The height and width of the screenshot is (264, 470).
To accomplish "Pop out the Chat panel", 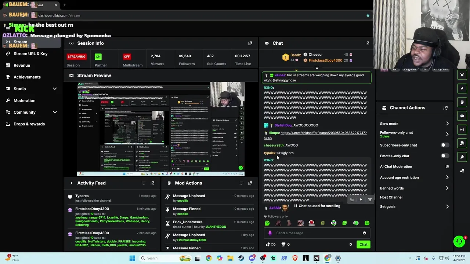I will 367,43.
